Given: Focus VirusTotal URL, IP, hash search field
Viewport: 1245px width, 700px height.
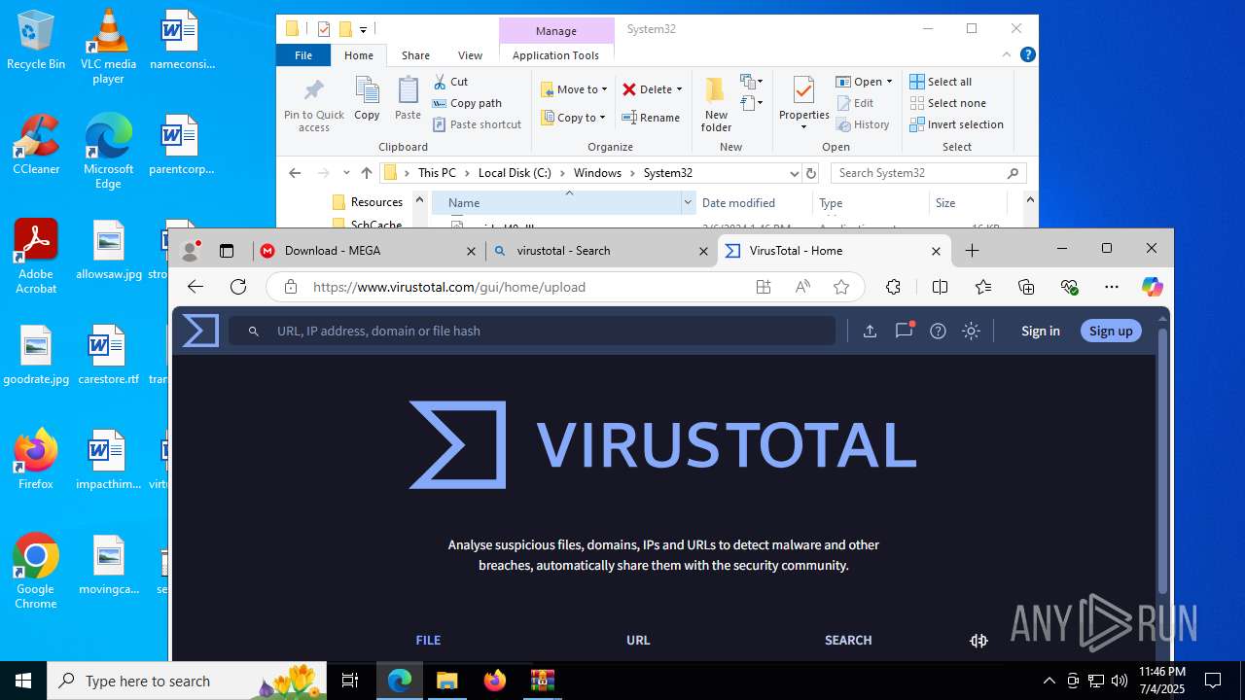Looking at the screenshot, I should pyautogui.click(x=533, y=331).
